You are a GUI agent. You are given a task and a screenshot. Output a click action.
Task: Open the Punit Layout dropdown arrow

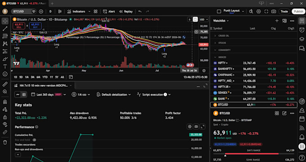(x=243, y=12)
